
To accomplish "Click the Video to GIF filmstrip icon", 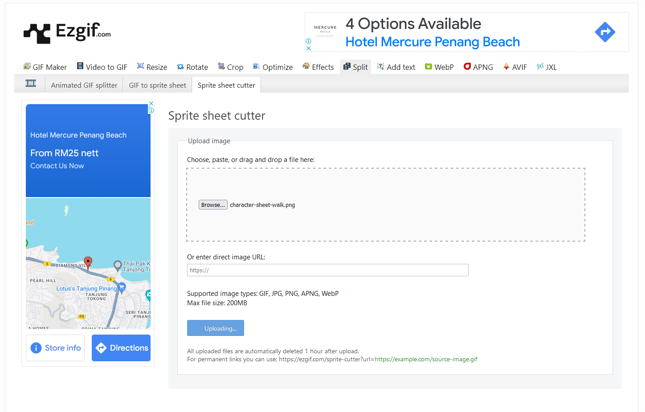I will tap(80, 66).
